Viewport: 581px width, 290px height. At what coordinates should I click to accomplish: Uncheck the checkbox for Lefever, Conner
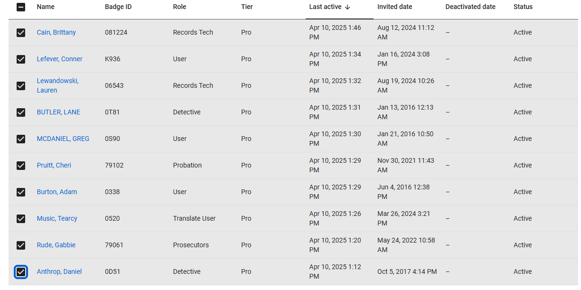(21, 59)
